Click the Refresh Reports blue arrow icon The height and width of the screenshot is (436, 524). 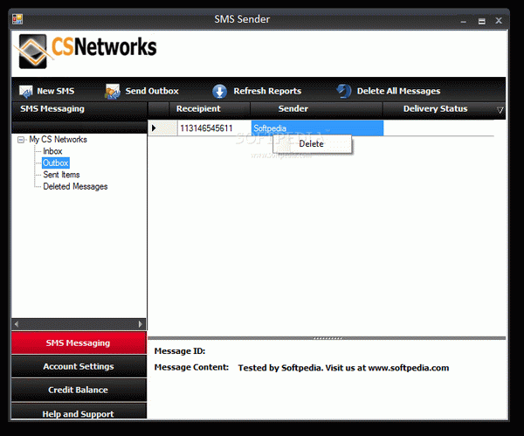click(x=219, y=91)
